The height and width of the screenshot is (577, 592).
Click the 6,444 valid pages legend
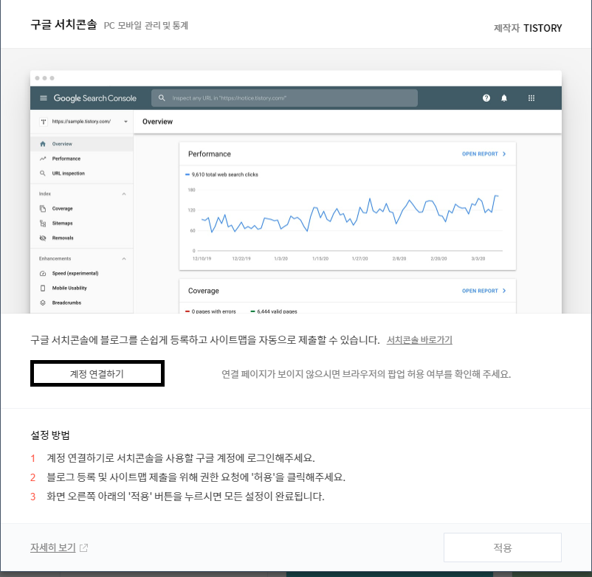pyautogui.click(x=274, y=311)
